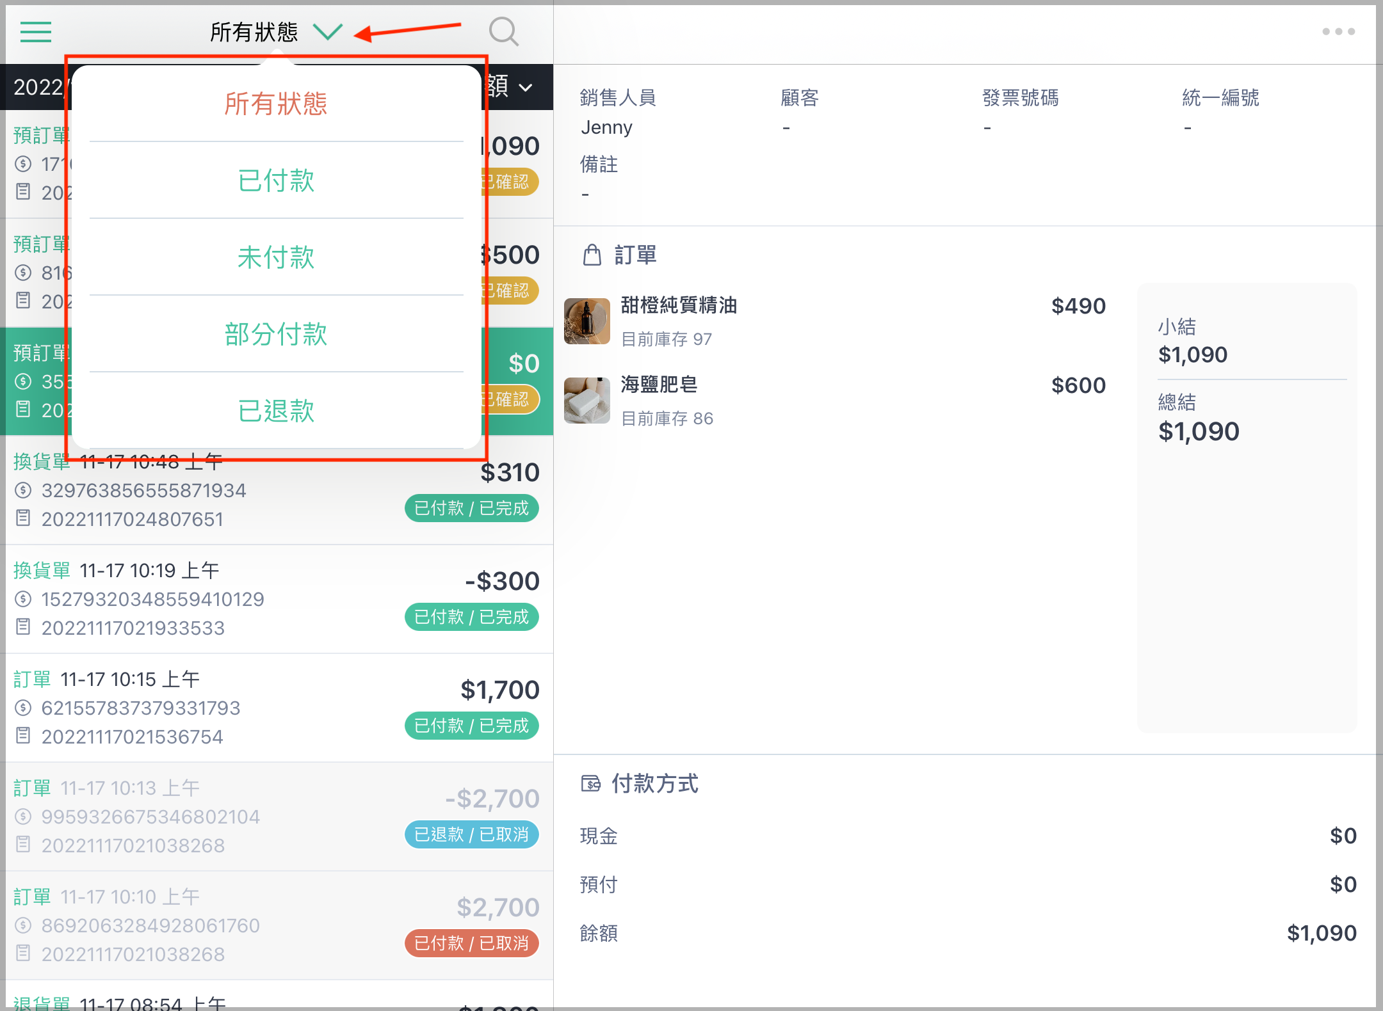Click the red 已付款 / 已取消 badge
This screenshot has height=1011, width=1383.
click(472, 943)
